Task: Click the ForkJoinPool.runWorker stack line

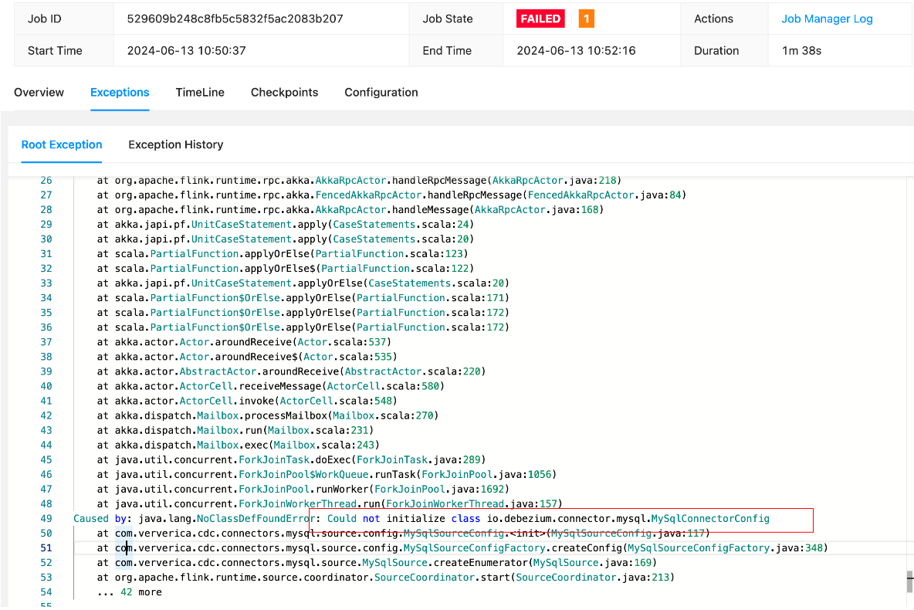Action: [x=303, y=490]
